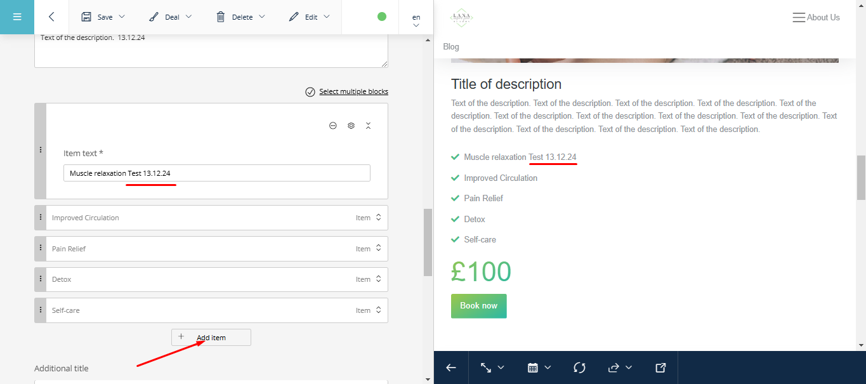Open the About Us hamburger menu
Viewport: 866px width, 384px height.
[x=799, y=18]
